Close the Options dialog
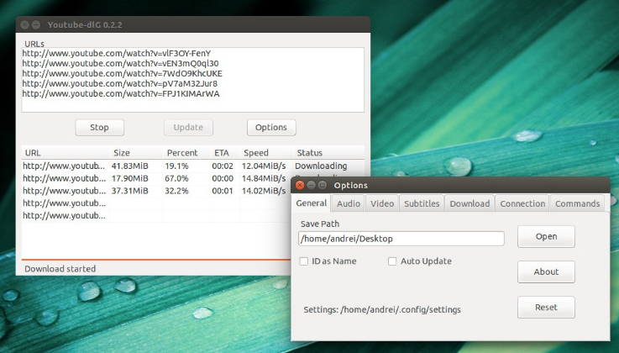Screen dimensions: 619x353 300,185
